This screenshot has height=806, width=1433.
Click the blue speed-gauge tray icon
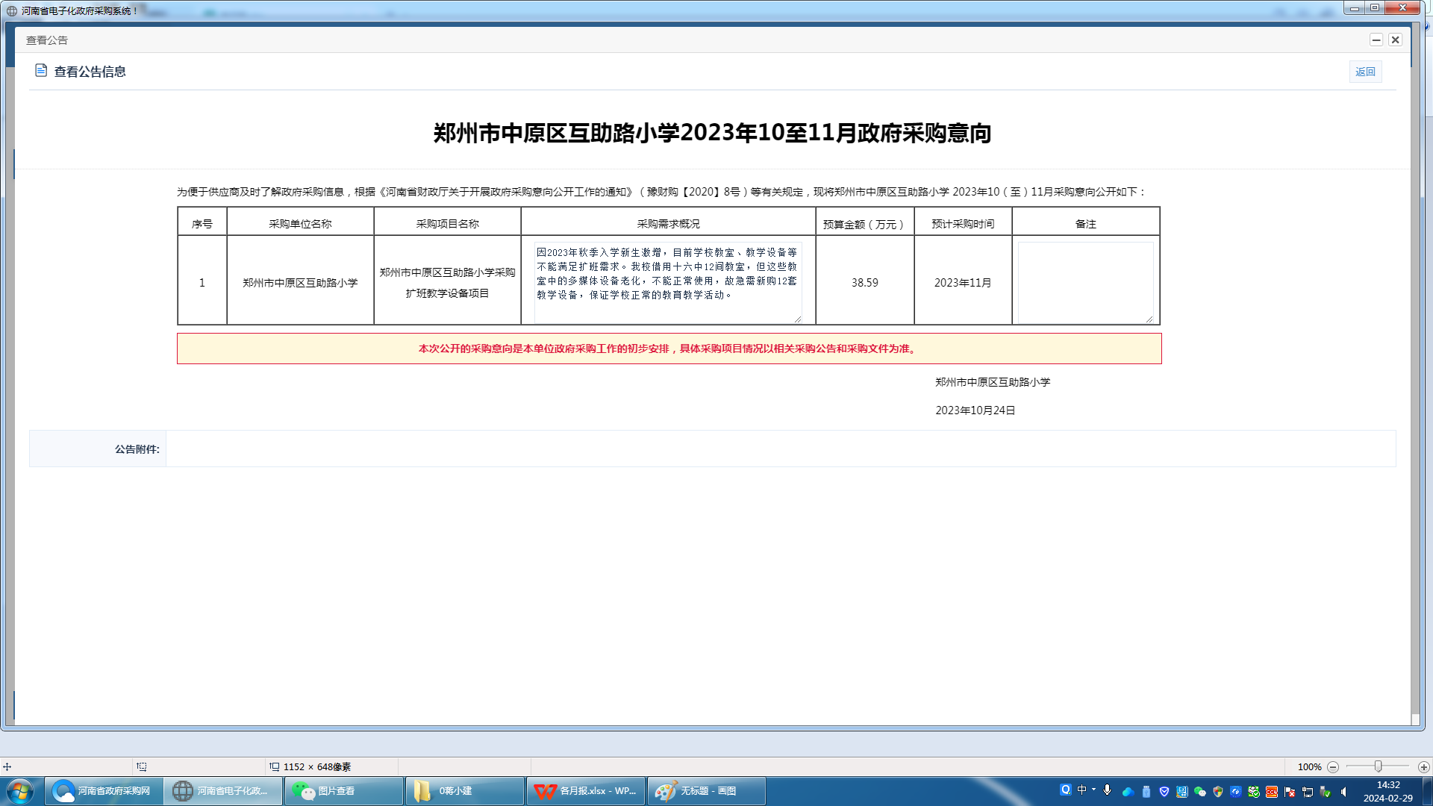1236,792
